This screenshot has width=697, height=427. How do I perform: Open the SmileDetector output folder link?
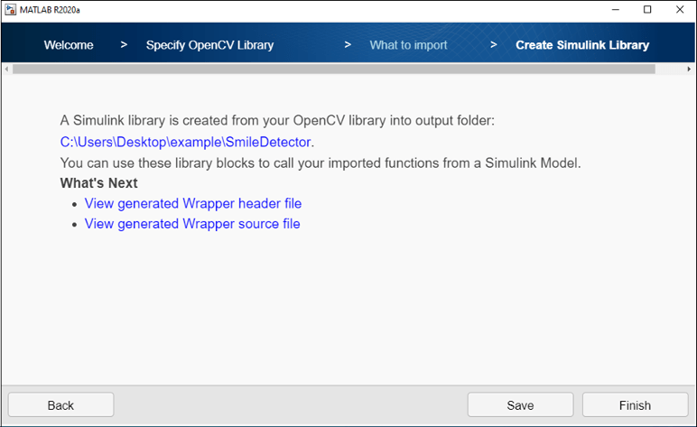(185, 143)
